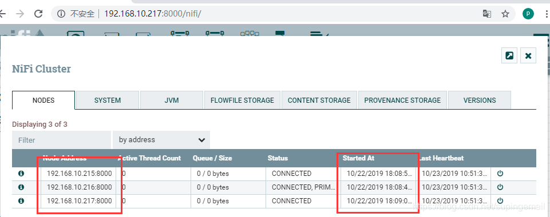Open the VERSIONS tab
Viewport: 550px width, 217px height.
pyautogui.click(x=480, y=100)
